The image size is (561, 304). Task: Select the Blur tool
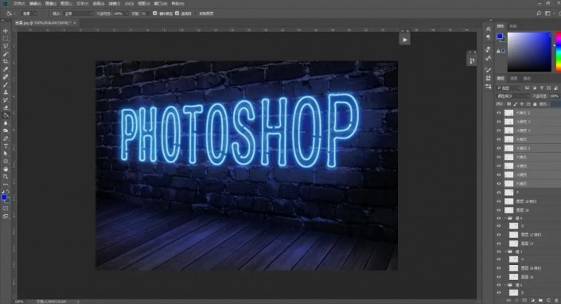click(6, 123)
